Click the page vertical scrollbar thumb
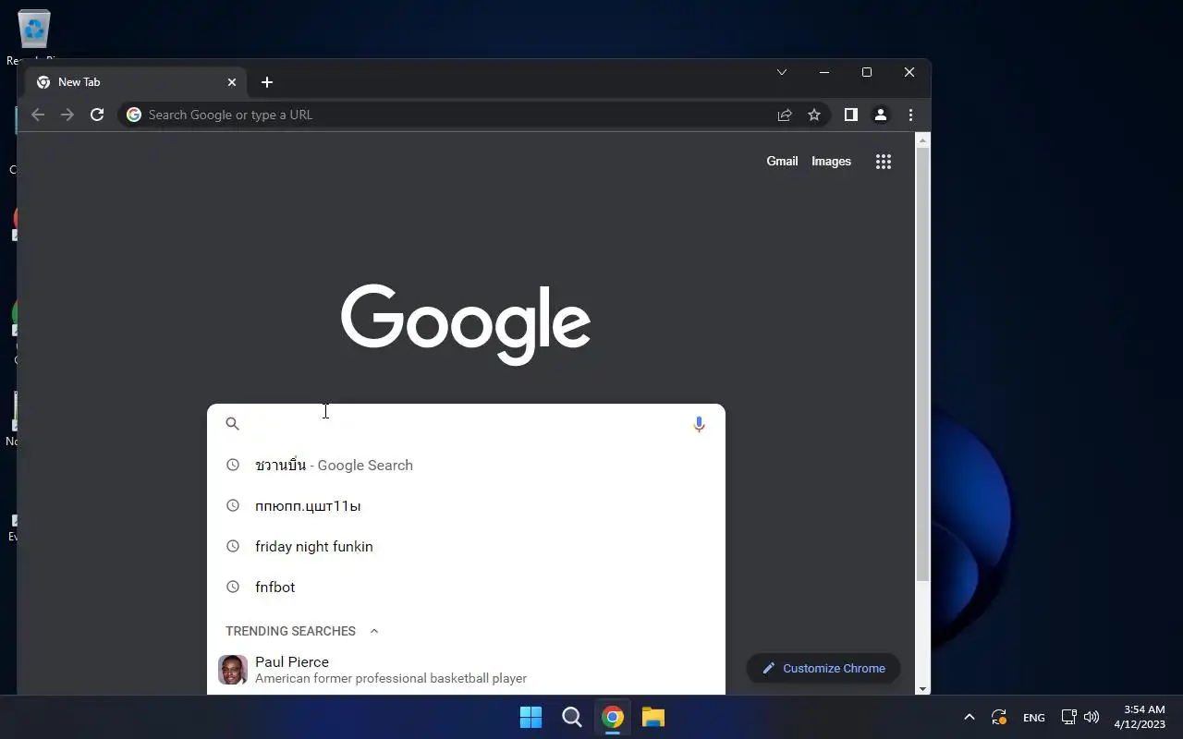The width and height of the screenshot is (1183, 739). point(922,364)
